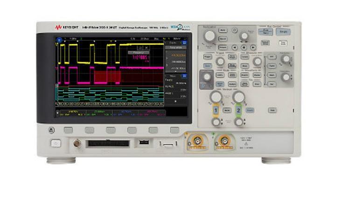Push the Search key
The height and width of the screenshot is (210, 342).
click(x=223, y=39)
